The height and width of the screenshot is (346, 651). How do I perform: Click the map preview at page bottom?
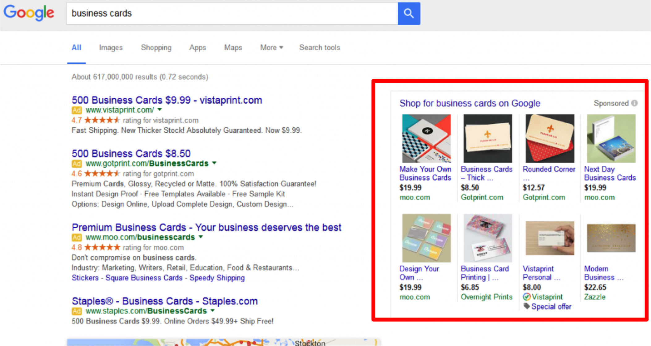click(x=224, y=342)
